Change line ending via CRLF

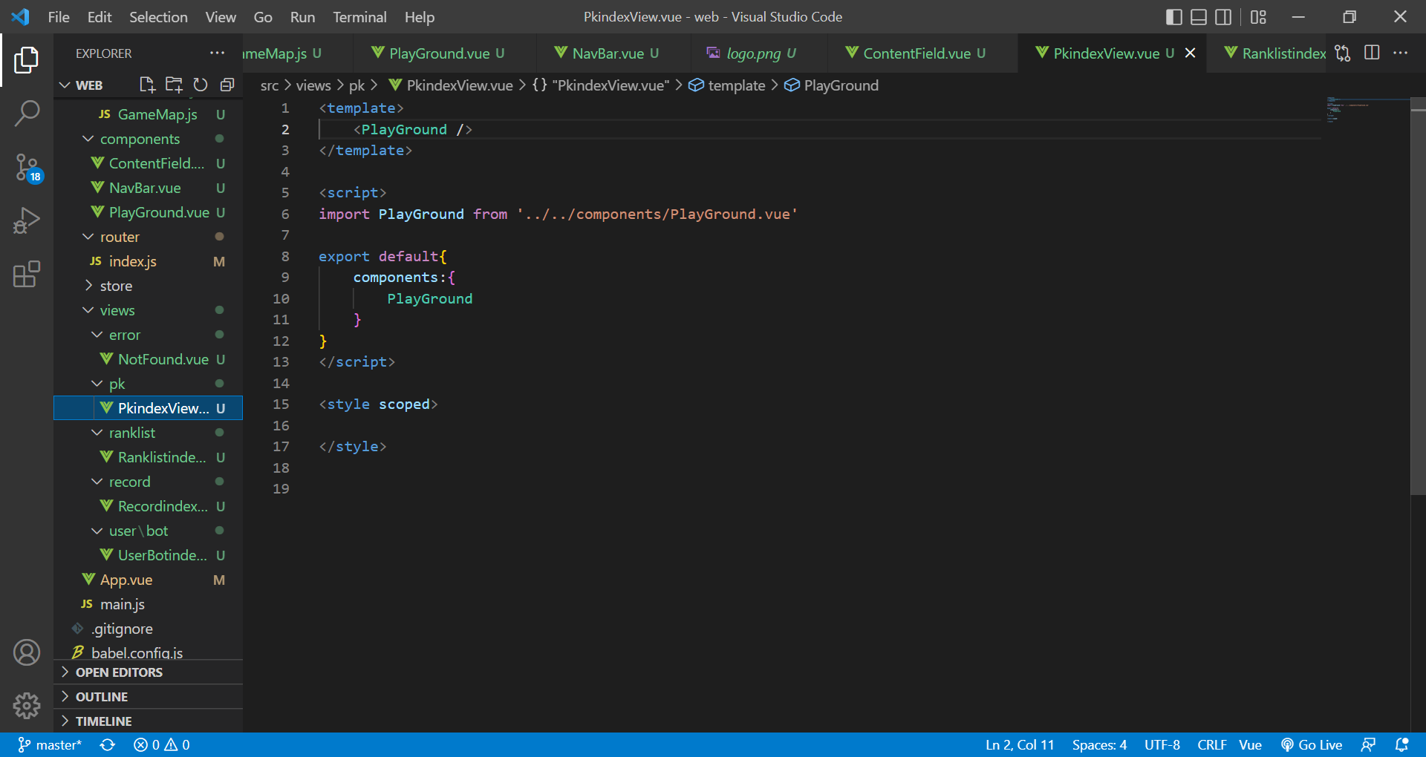click(x=1211, y=744)
